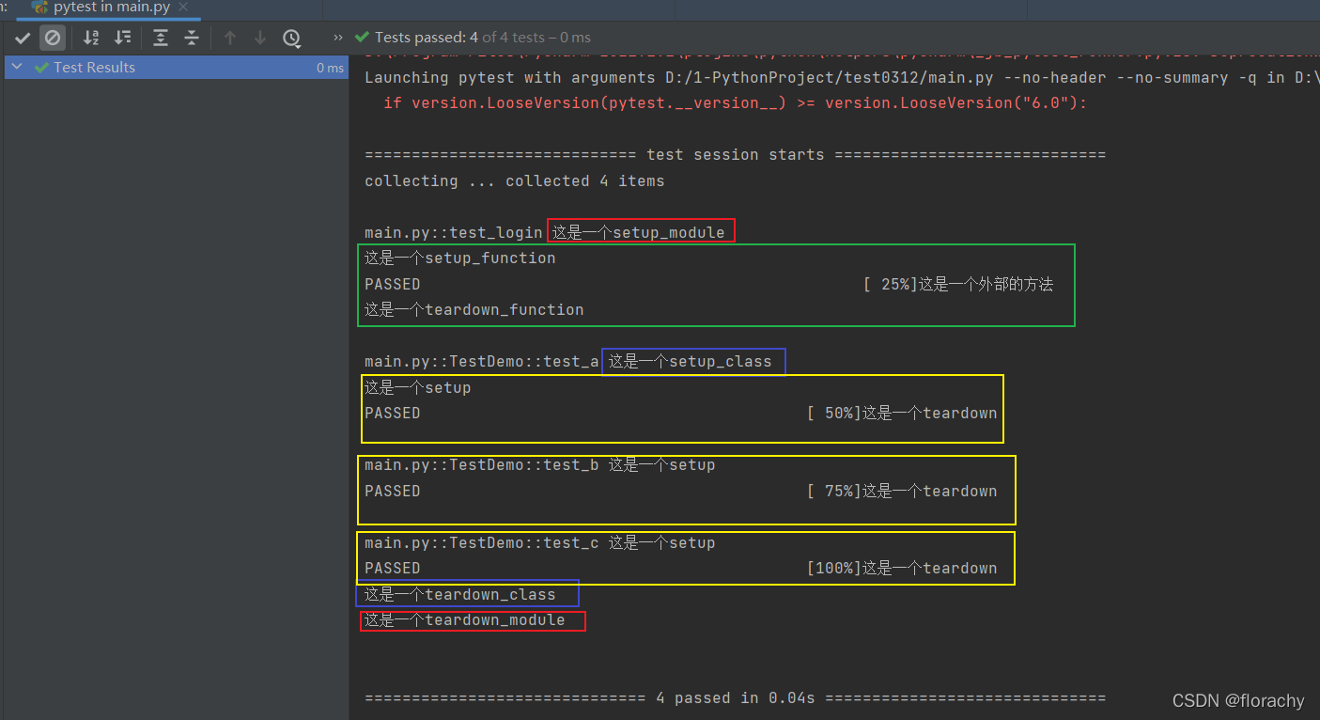Switch to pytest in main.py tab
1320x720 pixels.
[x=111, y=8]
